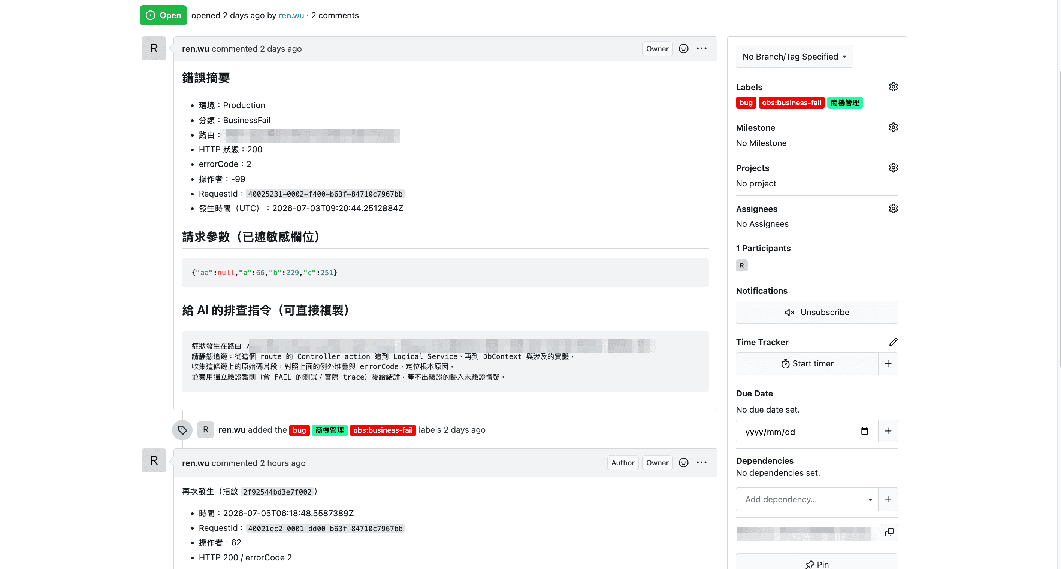Click 發生時間 UTC timestamp line
The height and width of the screenshot is (569, 1061).
[301, 208]
